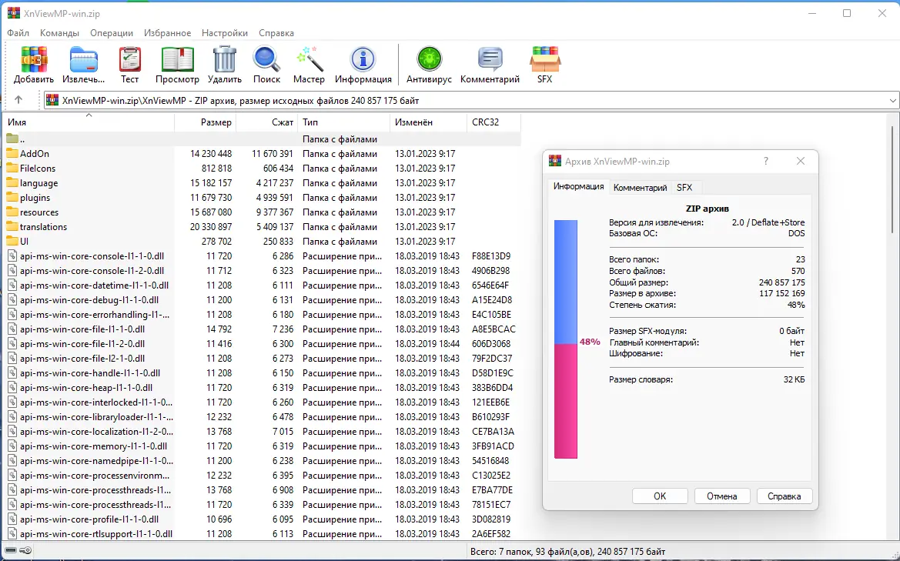The height and width of the screenshot is (561, 900).
Task: Confirm dialog with OK button
Action: (x=660, y=496)
